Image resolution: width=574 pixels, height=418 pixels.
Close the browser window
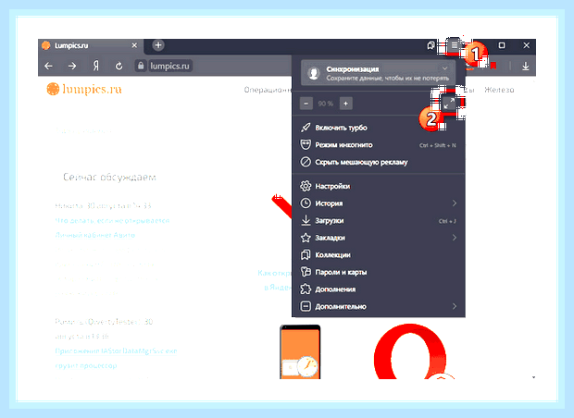[527, 45]
